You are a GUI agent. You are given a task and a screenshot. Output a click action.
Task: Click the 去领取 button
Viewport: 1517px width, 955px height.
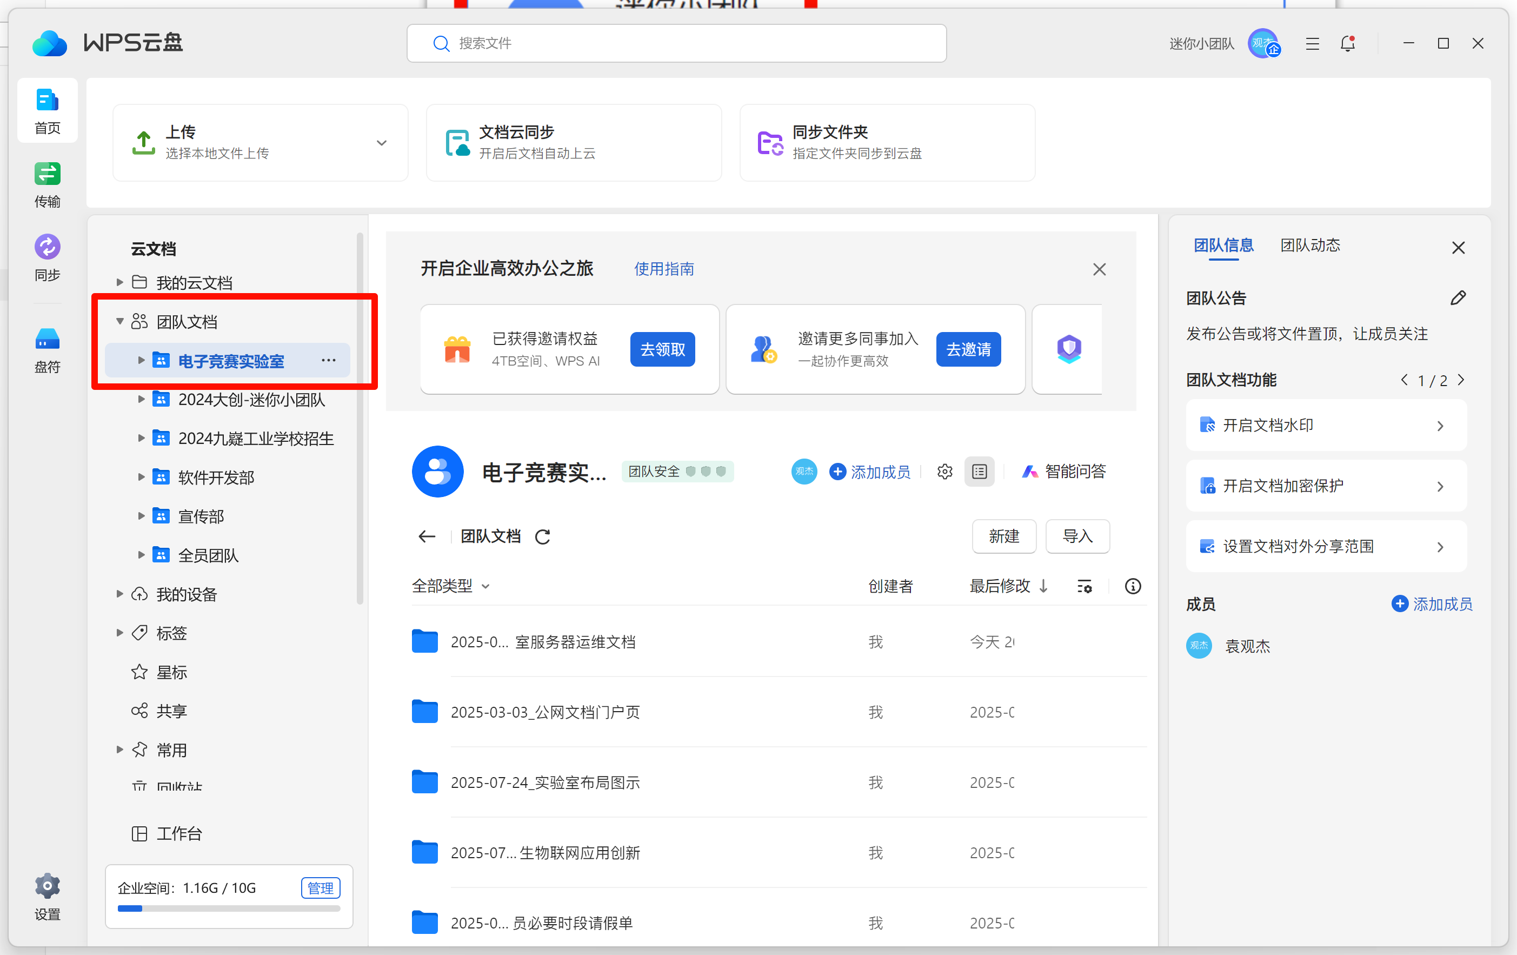(x=662, y=350)
